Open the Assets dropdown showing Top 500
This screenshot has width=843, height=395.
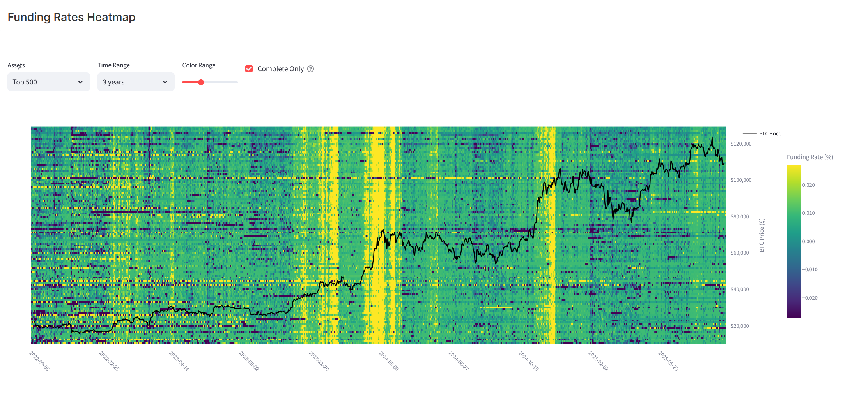(x=44, y=82)
